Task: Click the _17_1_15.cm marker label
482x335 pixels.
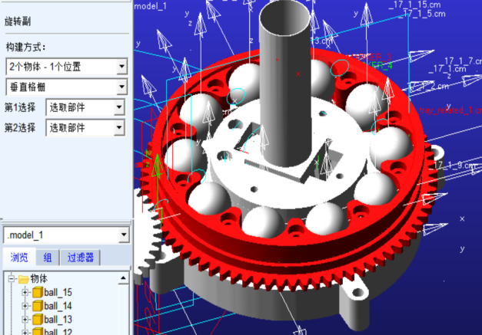Action: [414, 5]
